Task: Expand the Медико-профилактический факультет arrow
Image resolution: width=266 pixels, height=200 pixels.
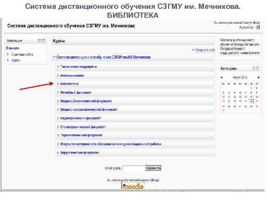Action: point(58,110)
